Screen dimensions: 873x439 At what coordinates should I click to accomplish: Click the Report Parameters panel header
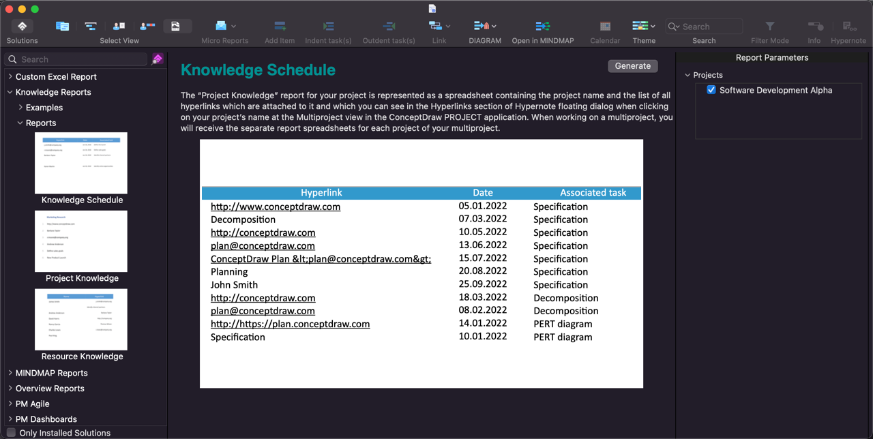tap(772, 58)
